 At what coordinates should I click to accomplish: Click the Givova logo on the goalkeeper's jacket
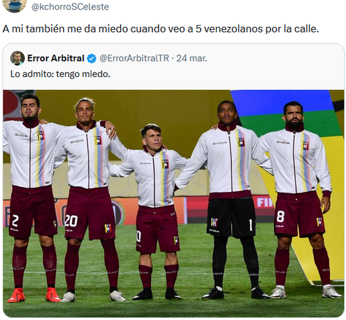click(219, 143)
